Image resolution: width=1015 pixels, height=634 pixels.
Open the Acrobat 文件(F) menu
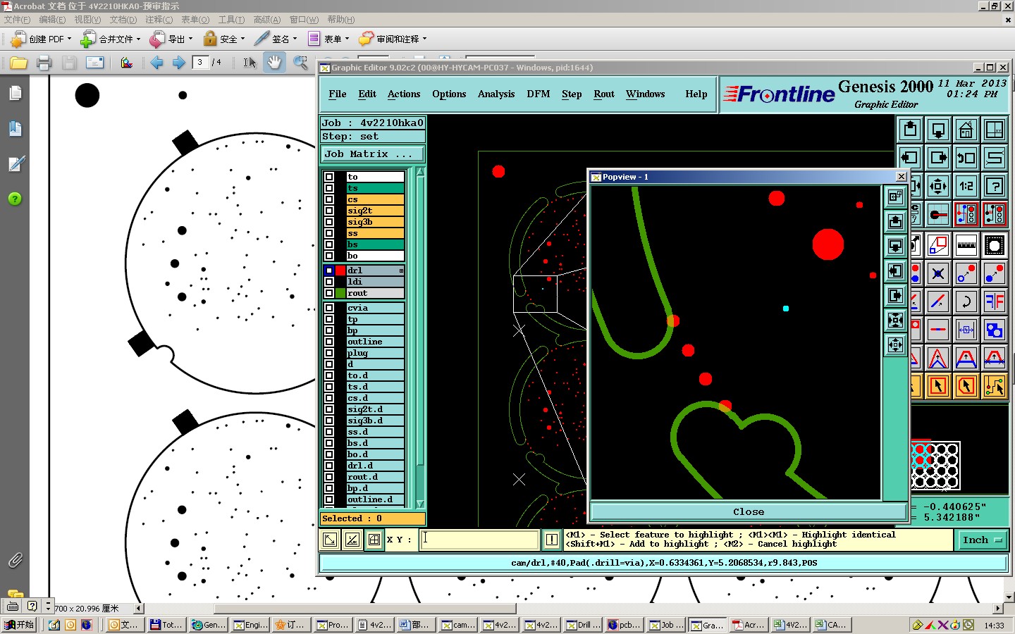17,20
